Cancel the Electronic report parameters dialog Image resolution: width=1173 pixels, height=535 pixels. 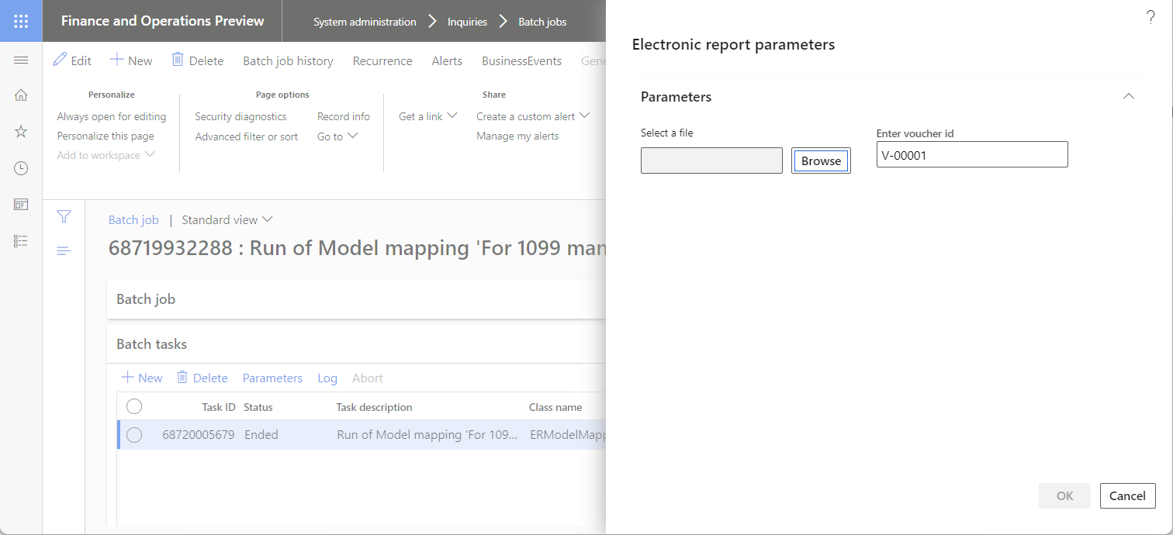click(1127, 495)
